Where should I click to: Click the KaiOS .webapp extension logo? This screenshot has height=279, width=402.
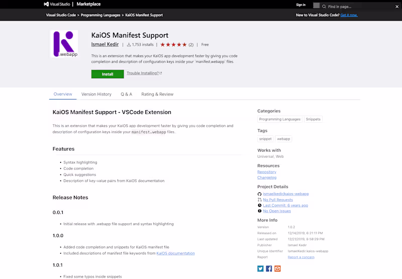(64, 44)
